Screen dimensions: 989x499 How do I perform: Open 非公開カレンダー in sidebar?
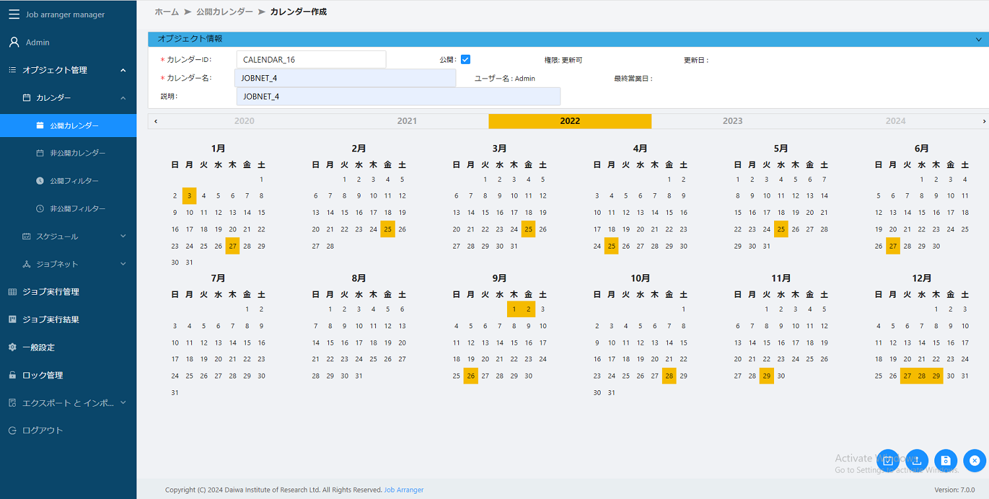[77, 153]
